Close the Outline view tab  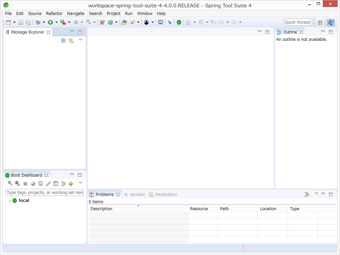click(301, 32)
